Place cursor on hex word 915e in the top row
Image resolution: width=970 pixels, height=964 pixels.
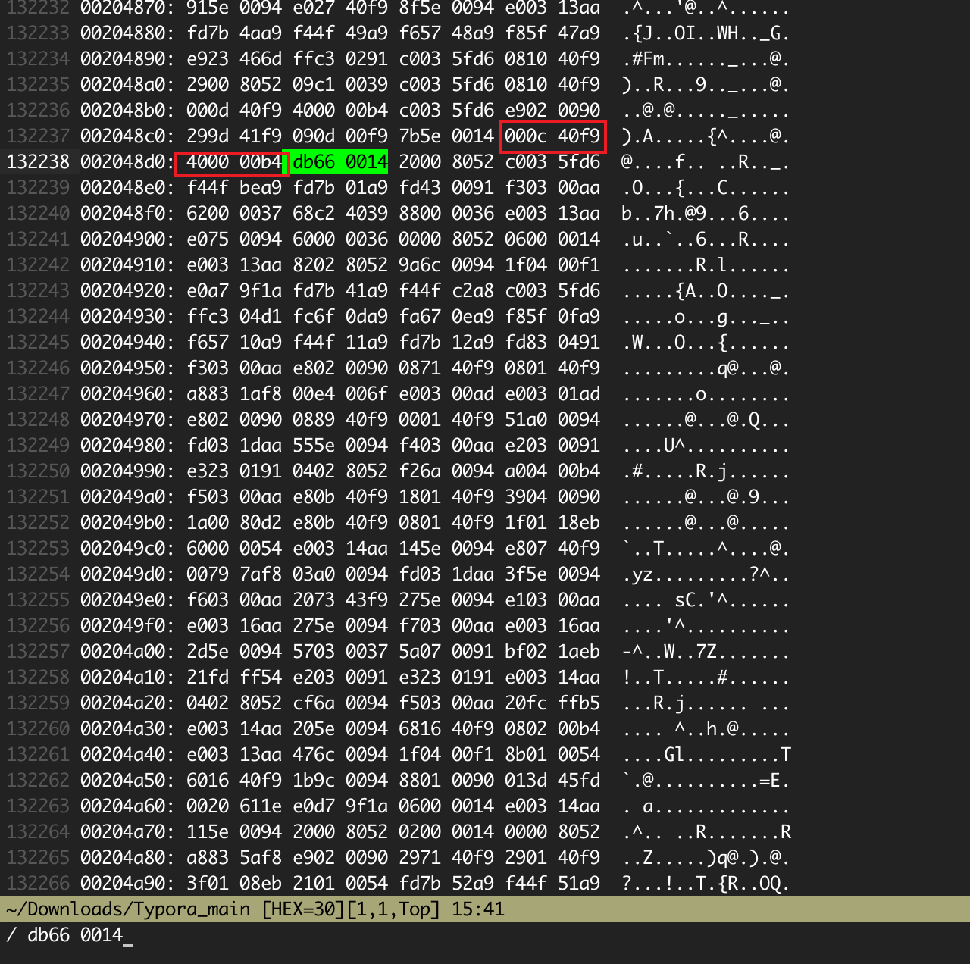[208, 8]
